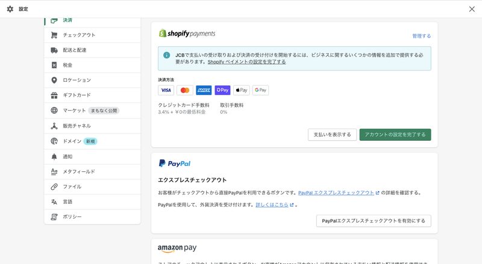Image resolution: width=482 pixels, height=264 pixels.
Task: Click the AMEX card icon
Action: [x=204, y=90]
